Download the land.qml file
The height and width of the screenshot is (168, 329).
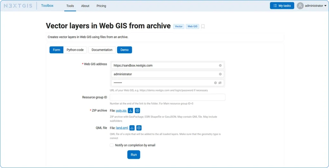coord(132,128)
